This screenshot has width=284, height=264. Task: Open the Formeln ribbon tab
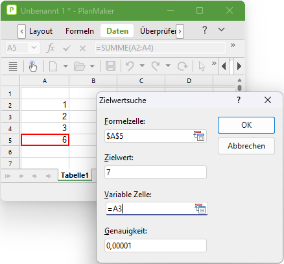point(80,31)
